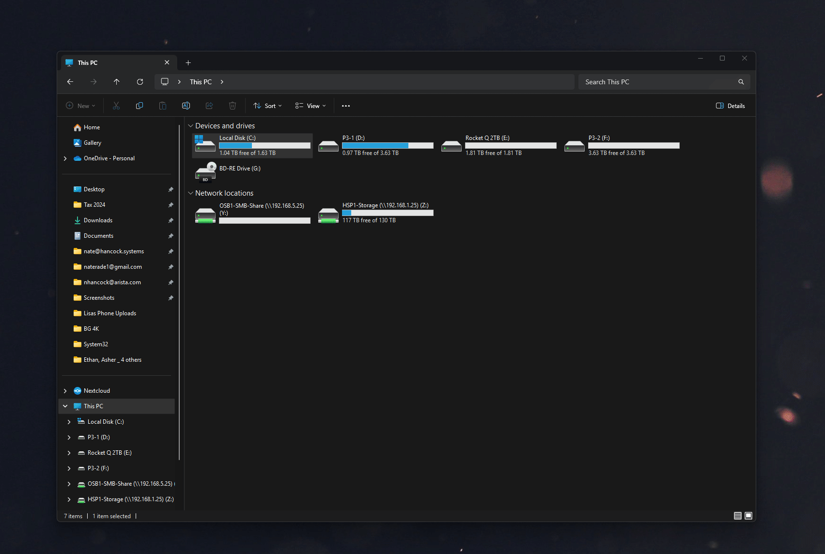Screen dimensions: 825x554
Task: Click the HSP1-Storage capacity bar
Action: (x=388, y=213)
